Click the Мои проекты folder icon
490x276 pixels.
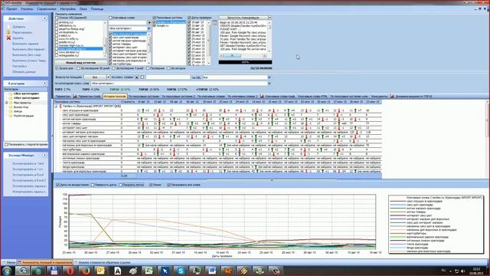pos(10,103)
